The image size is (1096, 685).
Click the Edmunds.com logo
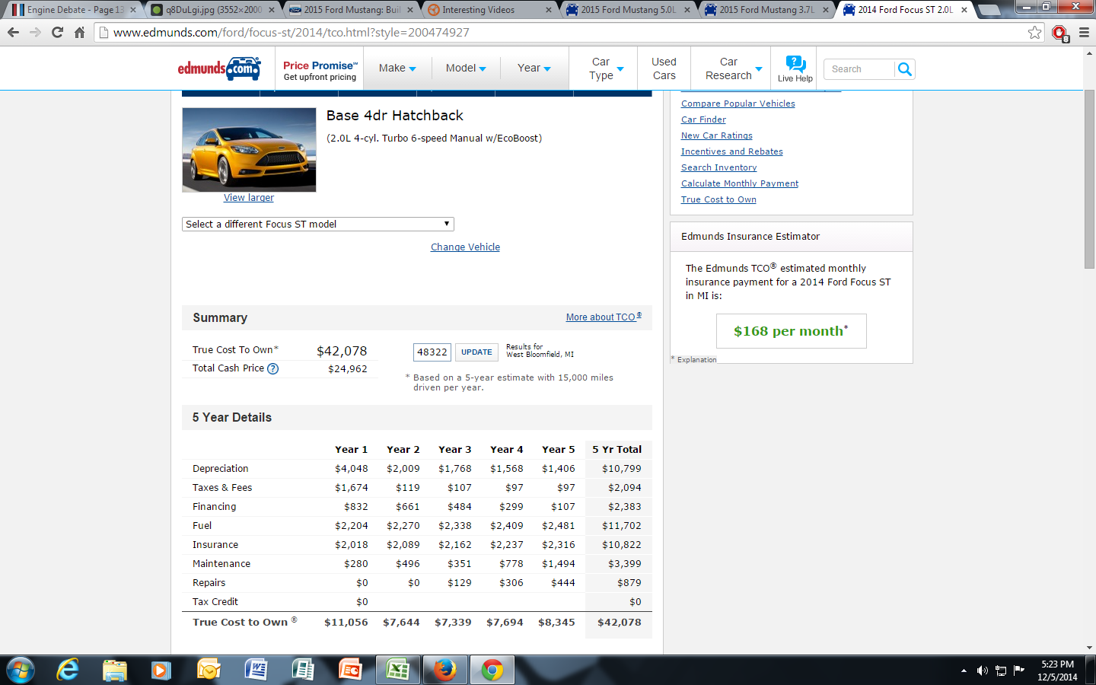219,68
